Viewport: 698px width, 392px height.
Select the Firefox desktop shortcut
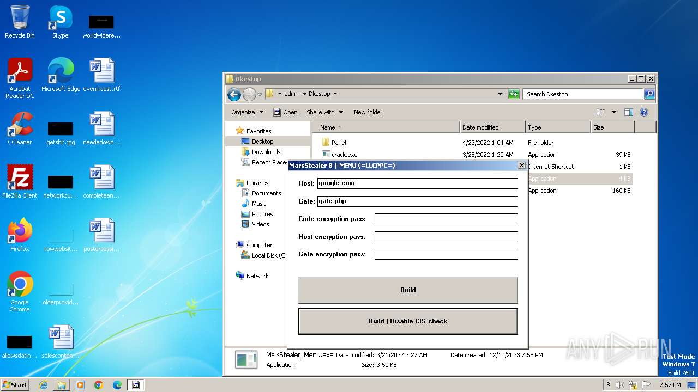click(x=20, y=235)
